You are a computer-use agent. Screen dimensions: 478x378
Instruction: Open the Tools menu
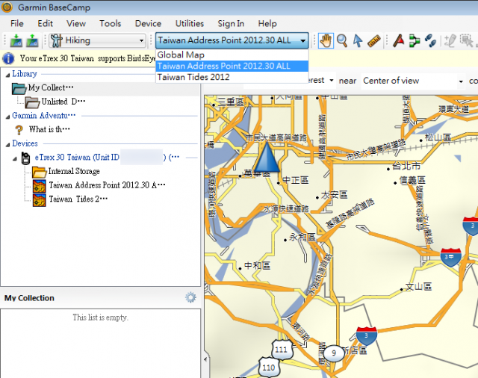pyautogui.click(x=110, y=23)
